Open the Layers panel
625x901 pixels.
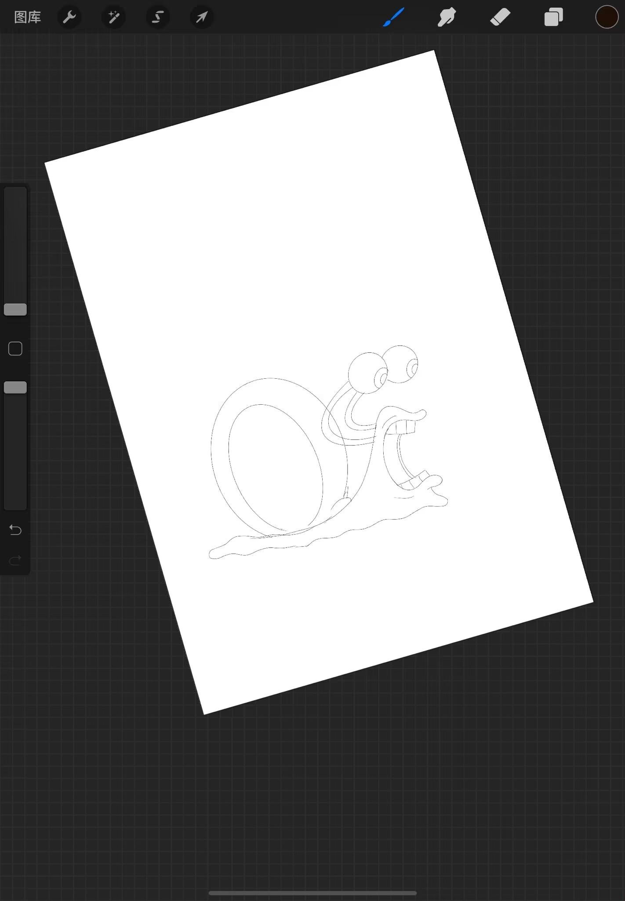[x=553, y=17]
